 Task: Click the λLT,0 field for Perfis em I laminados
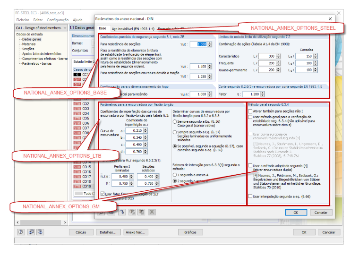click(x=120, y=176)
